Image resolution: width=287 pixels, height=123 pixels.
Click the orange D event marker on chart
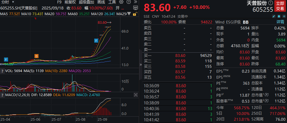(x=36, y=56)
